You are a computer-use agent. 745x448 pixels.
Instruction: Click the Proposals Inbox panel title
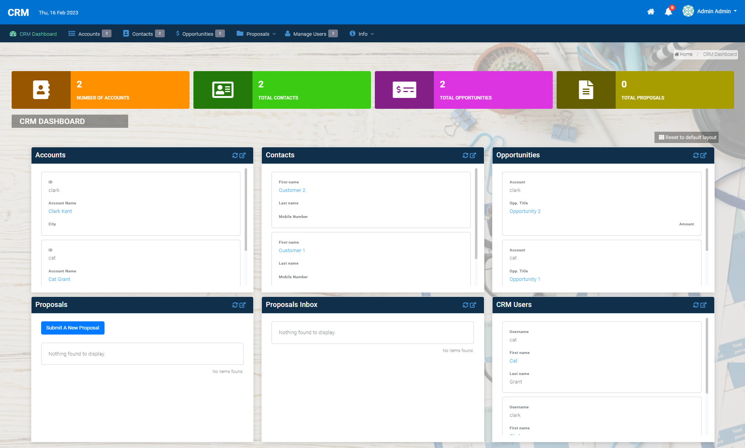292,305
